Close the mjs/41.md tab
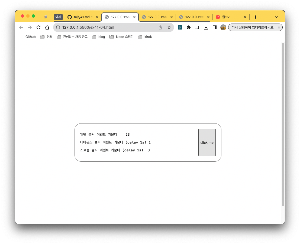300x244 pixels. (x=97, y=17)
